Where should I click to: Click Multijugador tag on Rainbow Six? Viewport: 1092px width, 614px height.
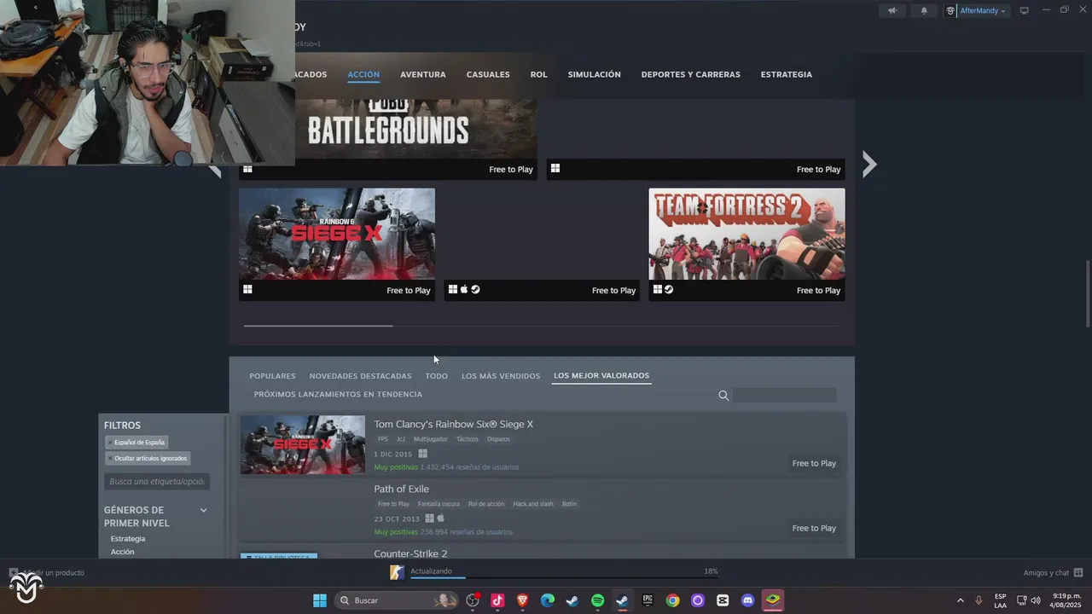pyautogui.click(x=431, y=439)
